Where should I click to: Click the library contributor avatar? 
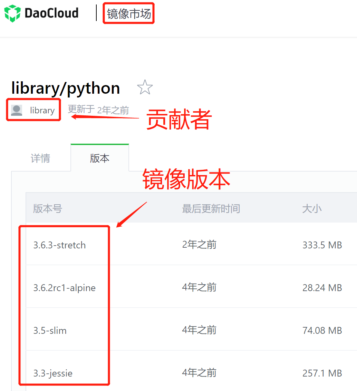[17, 110]
